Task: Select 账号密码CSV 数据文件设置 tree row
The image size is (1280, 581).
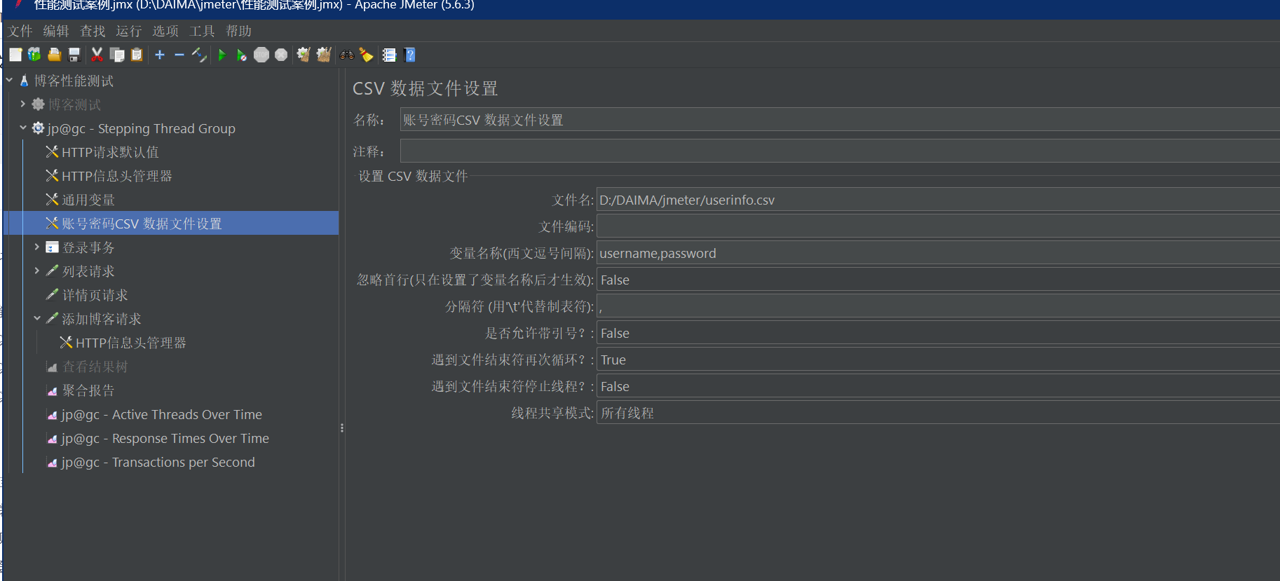Action: pyautogui.click(x=171, y=224)
